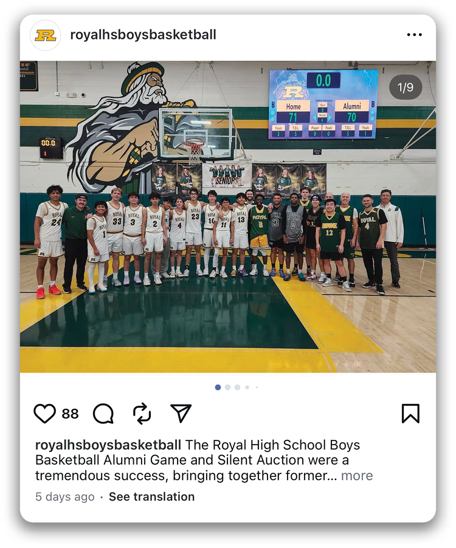The image size is (456, 548).
Task: Open the royalhsboysbasketball username in the caption
Action: pyautogui.click(x=108, y=445)
